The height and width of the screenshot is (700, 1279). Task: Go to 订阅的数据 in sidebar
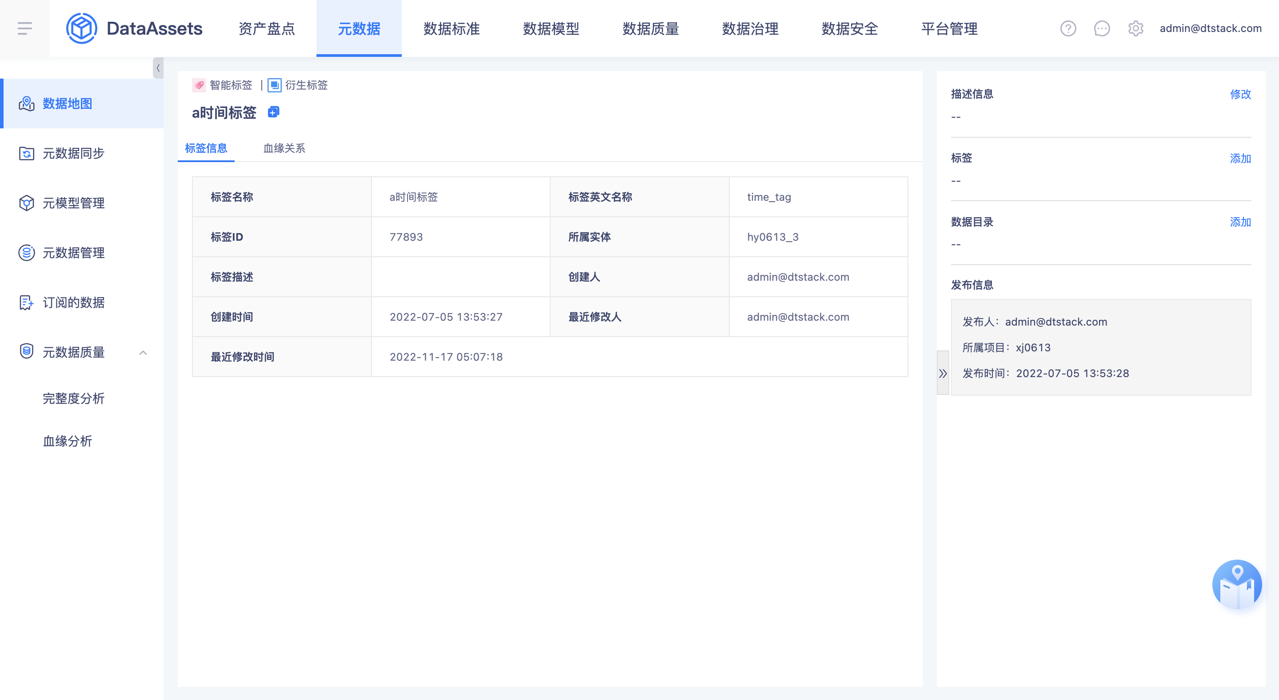point(82,302)
